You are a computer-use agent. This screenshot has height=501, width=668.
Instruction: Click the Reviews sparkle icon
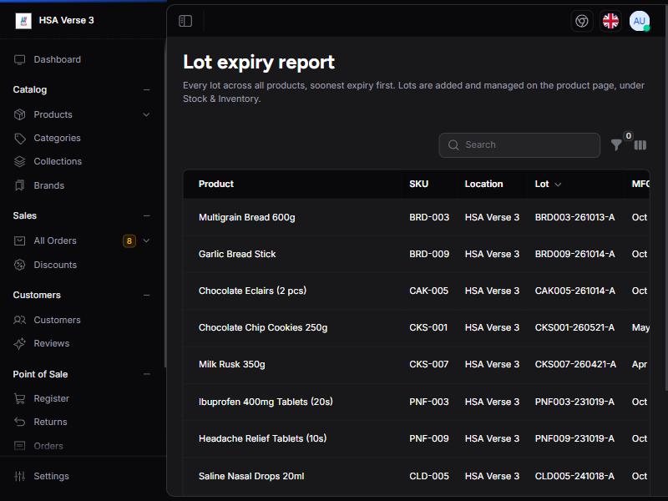(x=19, y=343)
